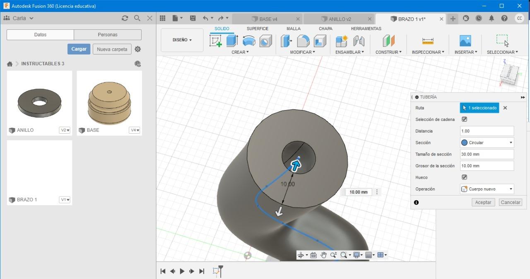Viewport: 530px width, 279px height.
Task: Click the Tamaño de sección field
Action: click(487, 154)
